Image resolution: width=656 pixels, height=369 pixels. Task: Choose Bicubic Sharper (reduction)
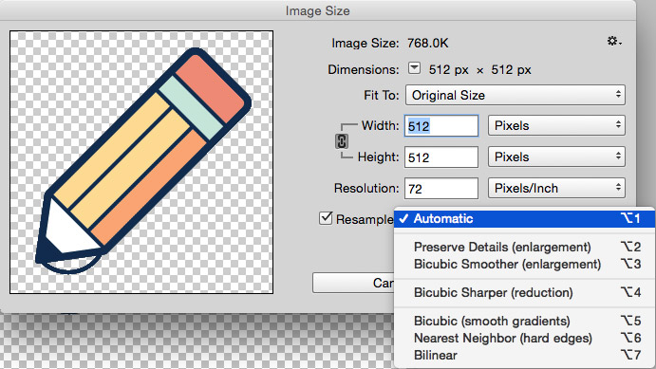524,292
